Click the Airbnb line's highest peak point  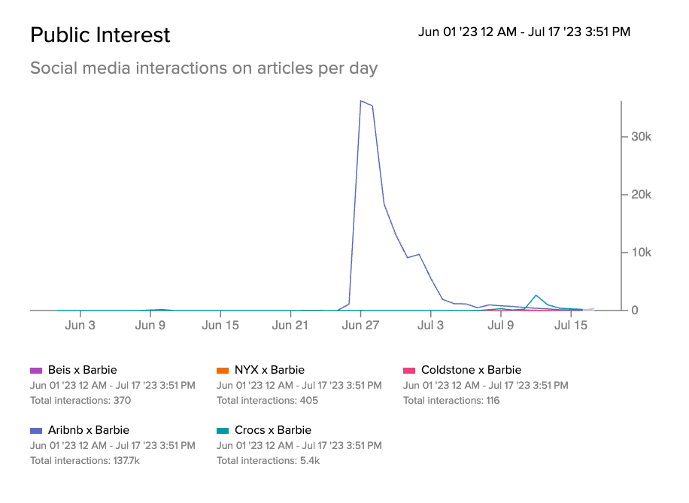pyautogui.click(x=361, y=101)
